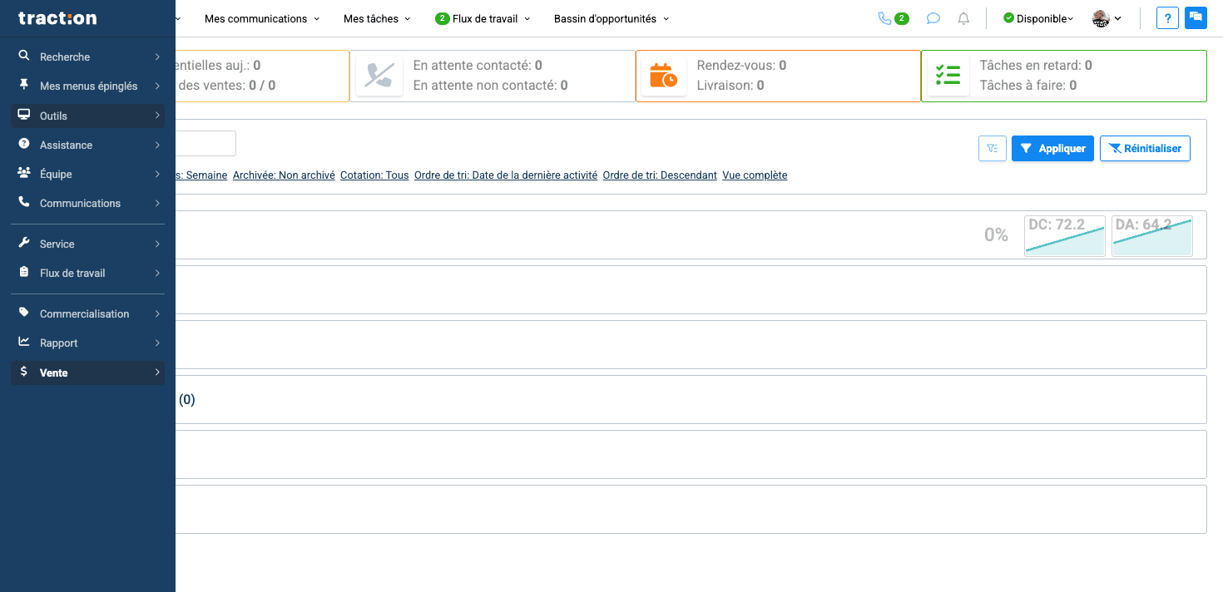1223x592 pixels.
Task: Click the En attente non contacté: 0 text
Action: pos(491,85)
